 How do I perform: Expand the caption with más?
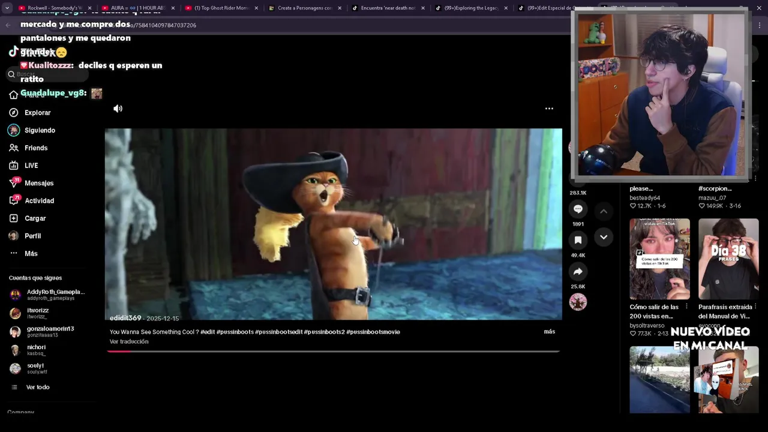[x=549, y=331]
